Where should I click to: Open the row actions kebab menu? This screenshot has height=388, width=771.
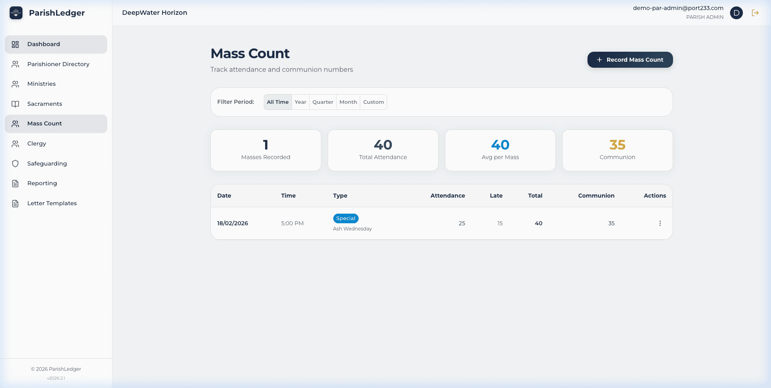[x=660, y=223]
